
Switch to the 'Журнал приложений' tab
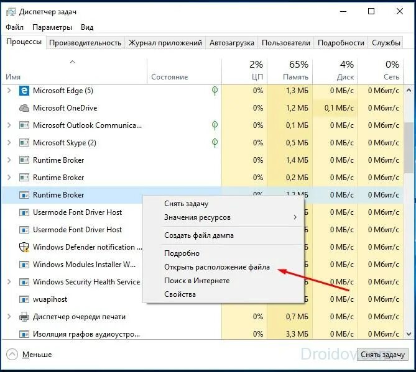[x=165, y=43]
